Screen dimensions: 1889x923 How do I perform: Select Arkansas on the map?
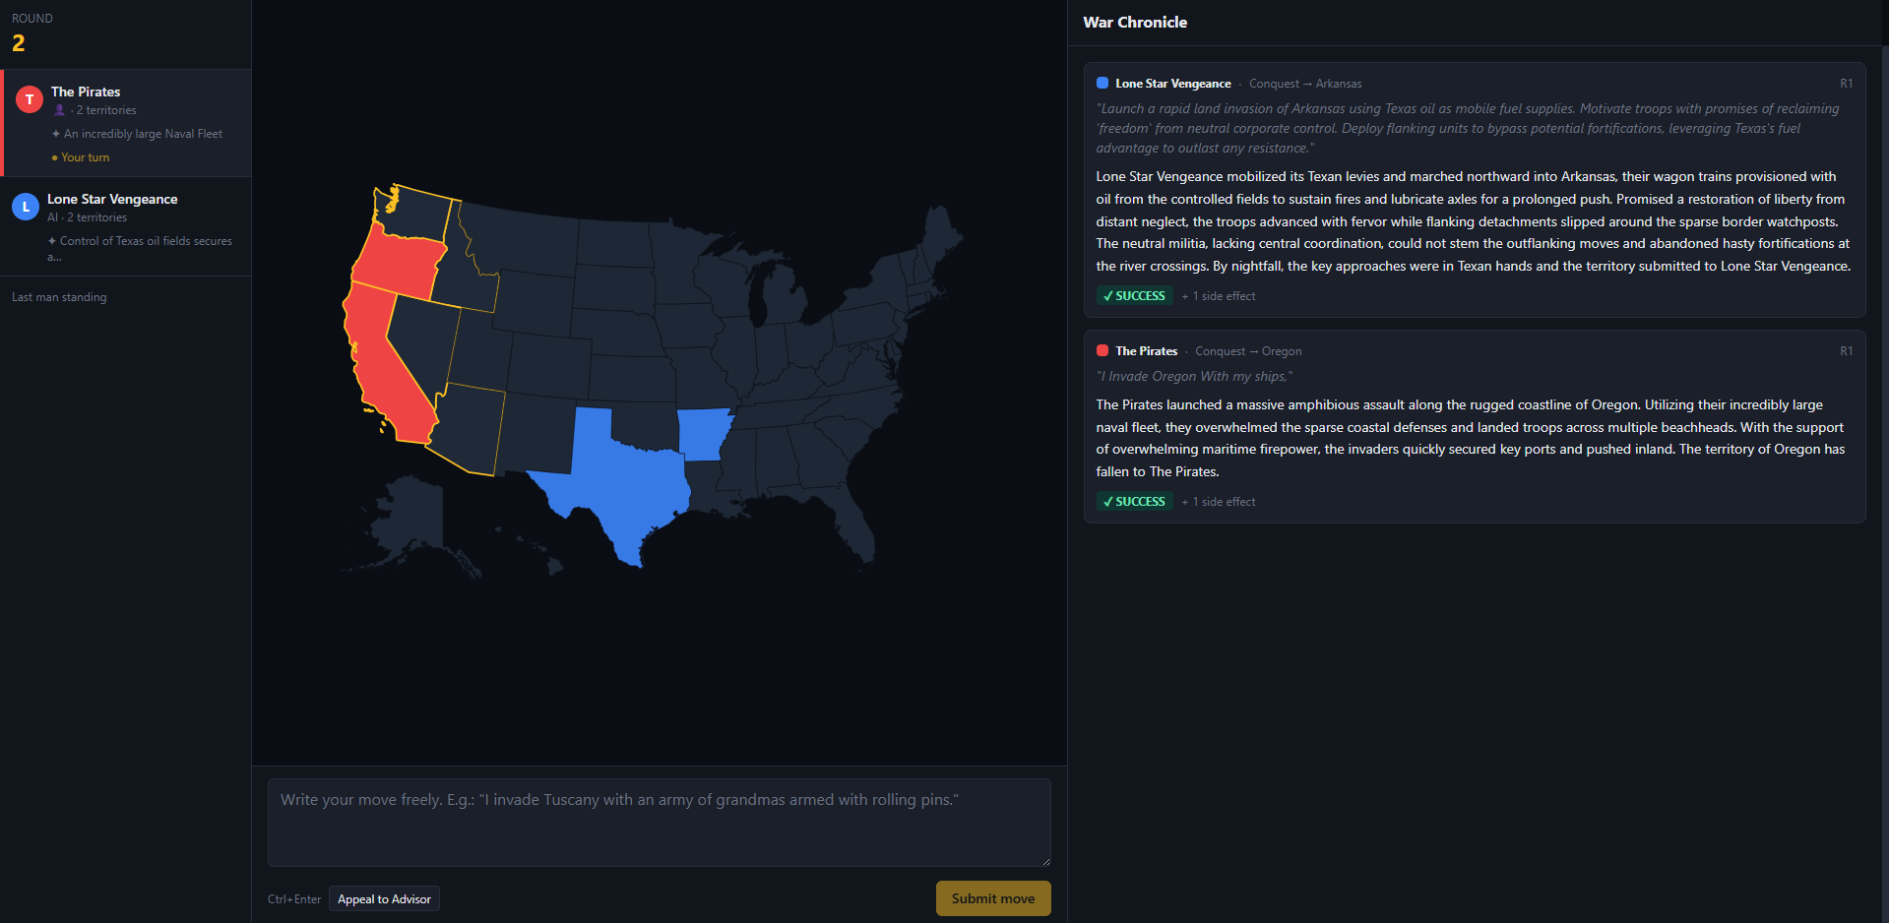point(703,435)
